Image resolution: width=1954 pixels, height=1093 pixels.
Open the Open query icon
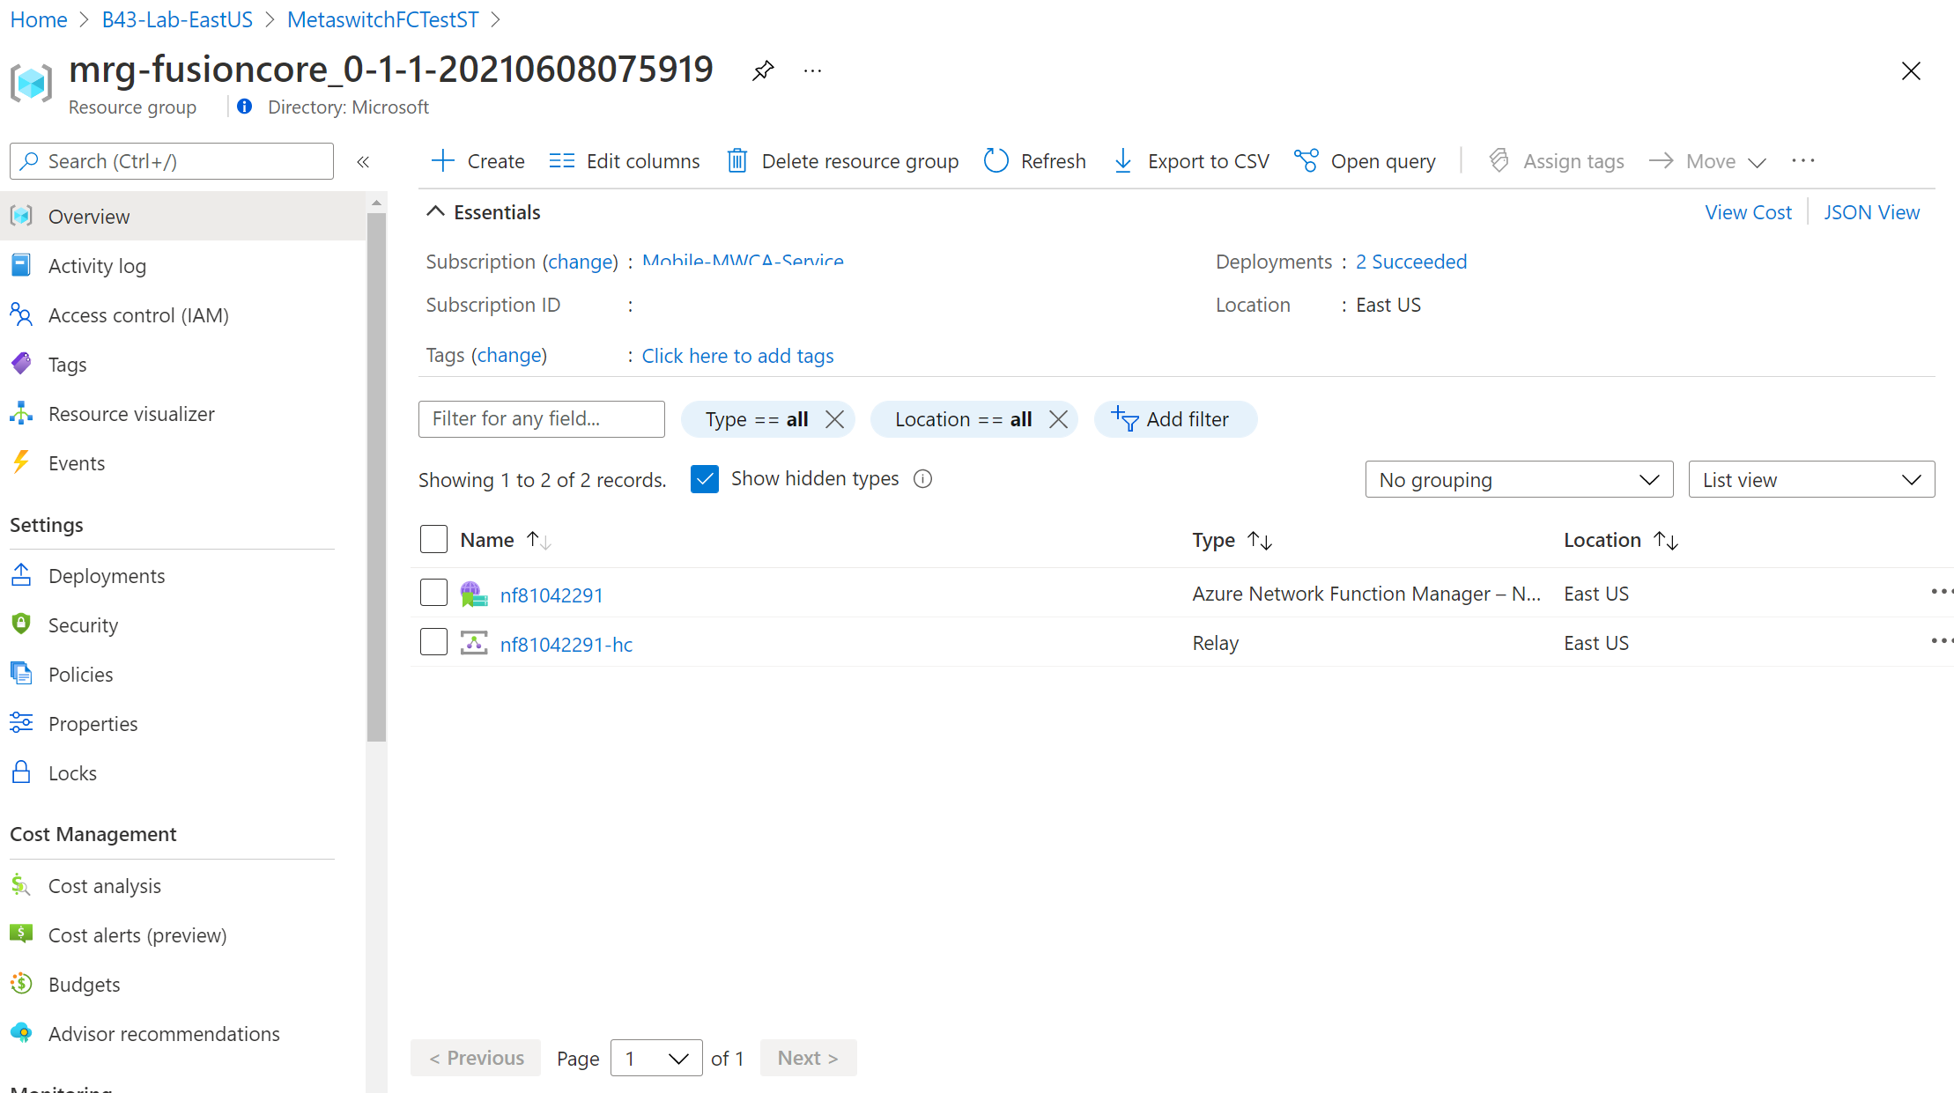[1306, 161]
